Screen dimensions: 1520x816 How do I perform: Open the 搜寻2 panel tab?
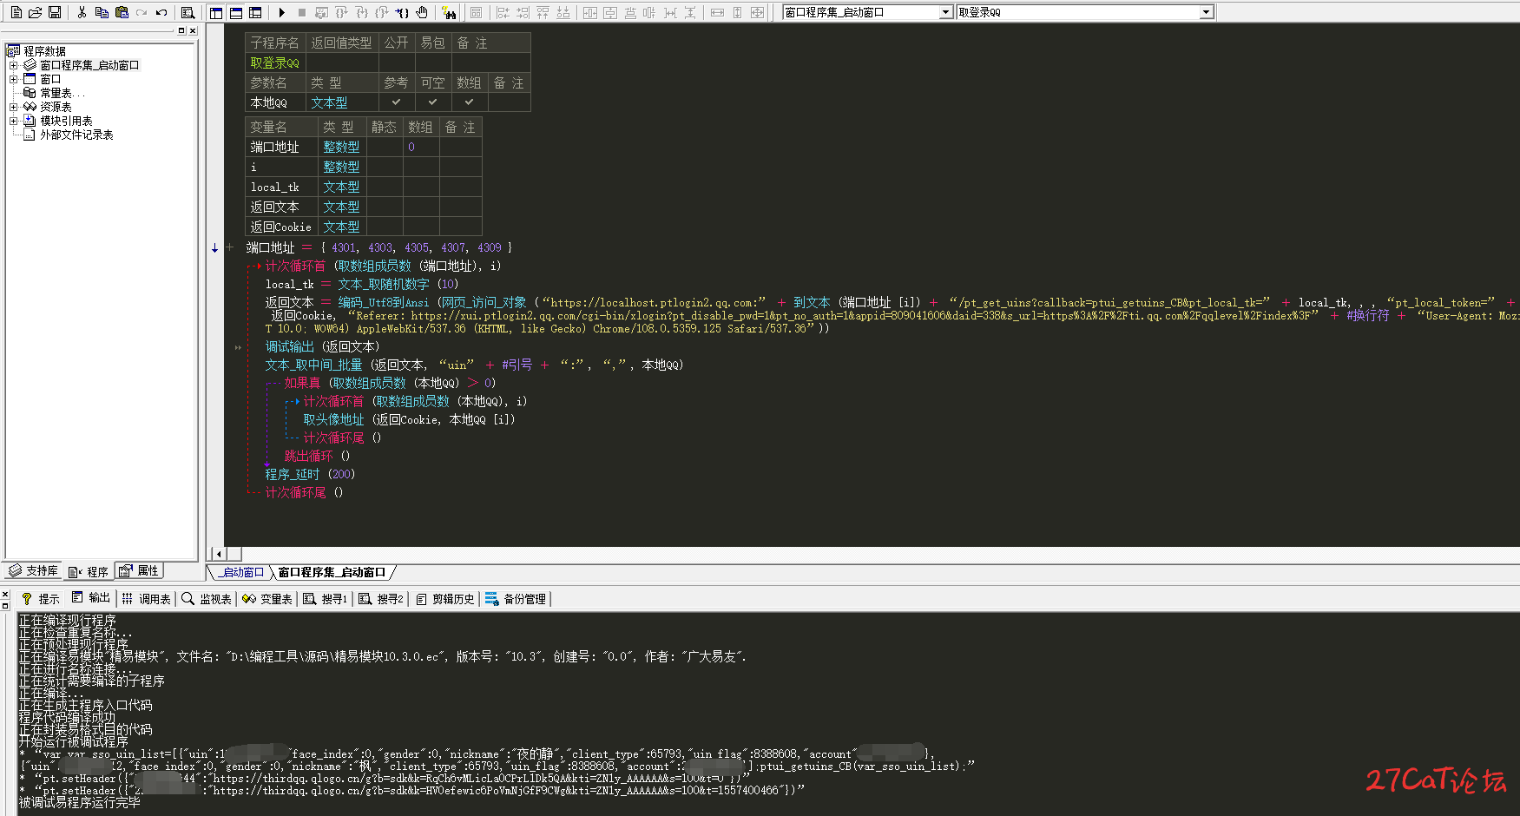tap(381, 599)
